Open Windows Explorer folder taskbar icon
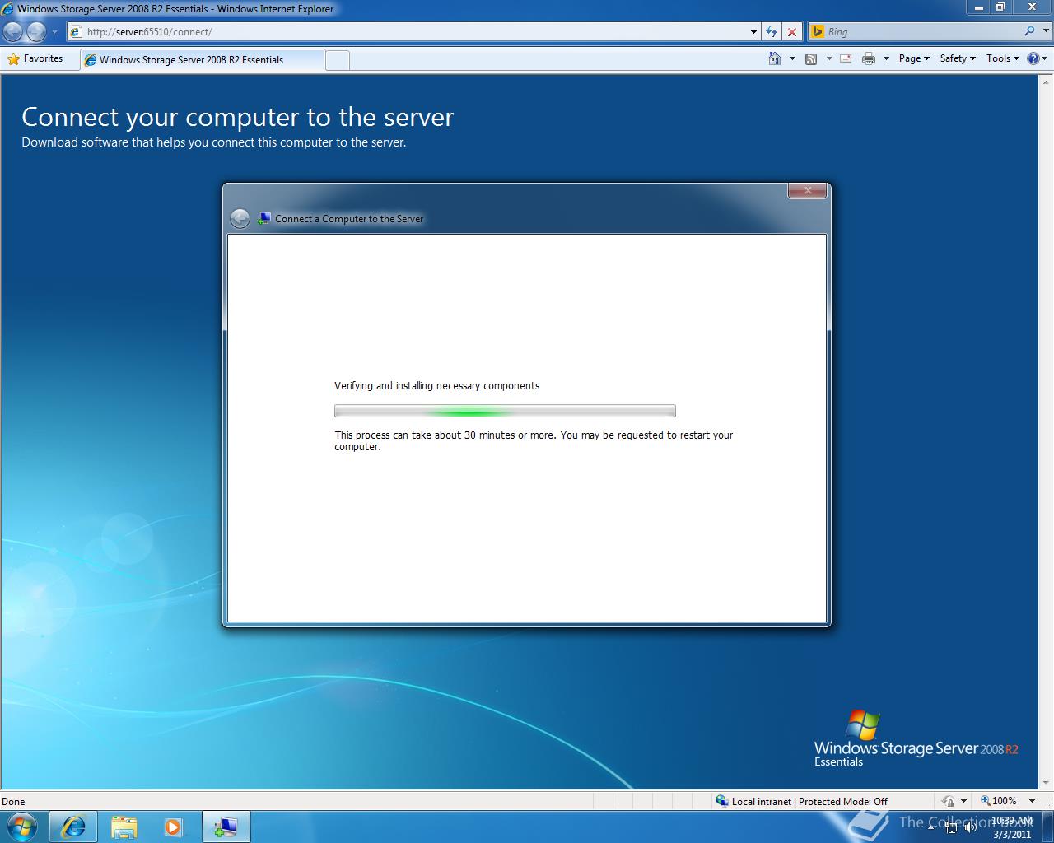Image resolution: width=1054 pixels, height=843 pixels. coord(124,827)
